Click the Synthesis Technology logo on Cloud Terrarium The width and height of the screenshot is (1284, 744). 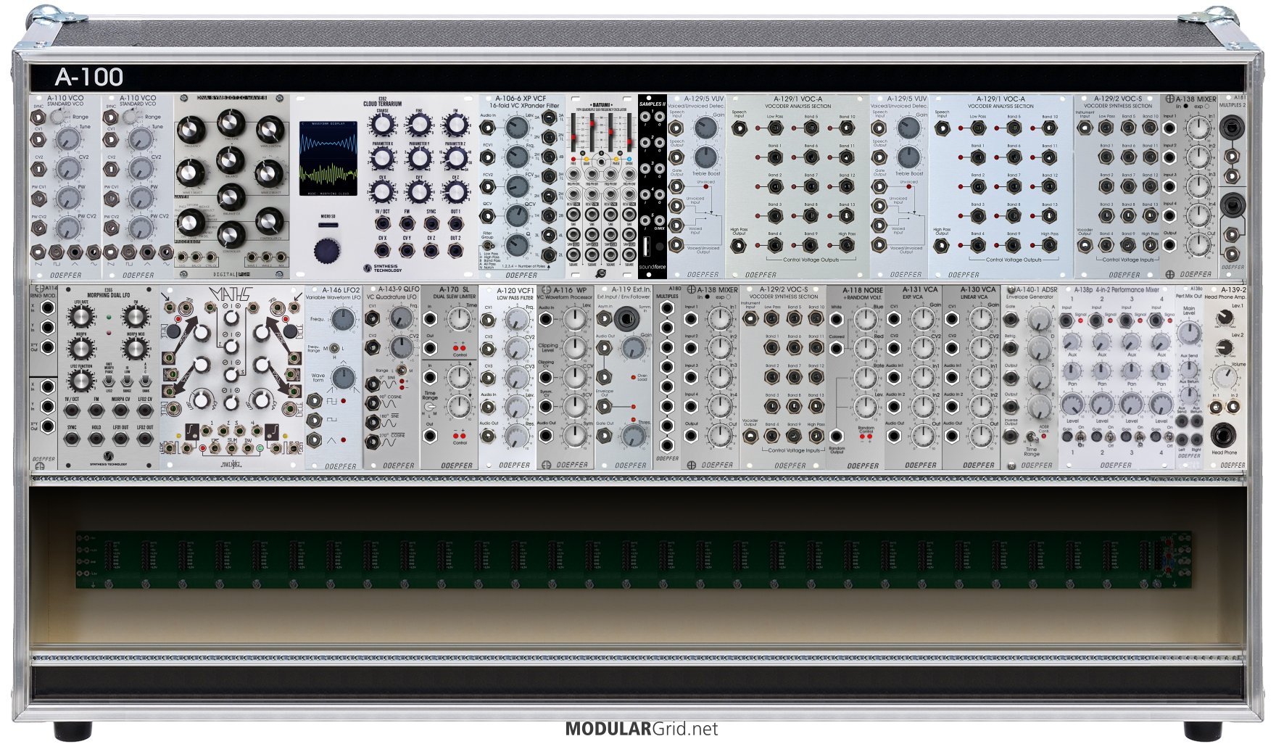click(x=382, y=268)
